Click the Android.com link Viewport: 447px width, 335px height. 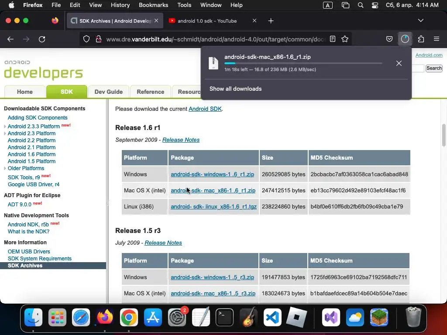pos(429,55)
